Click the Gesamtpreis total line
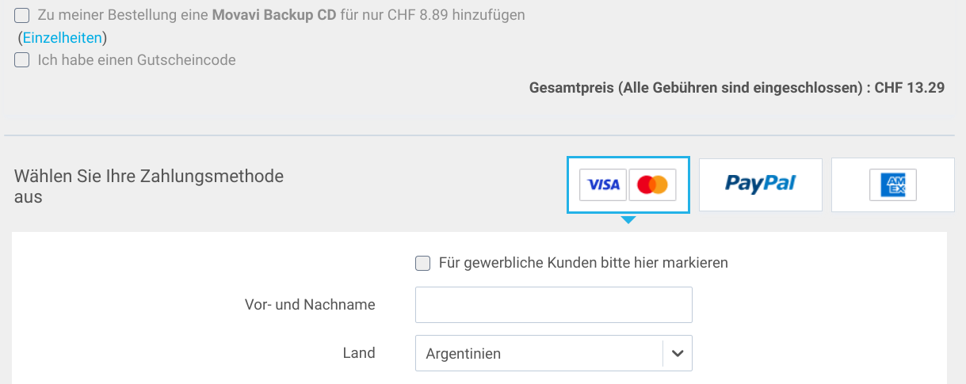The image size is (966, 384). click(x=736, y=88)
